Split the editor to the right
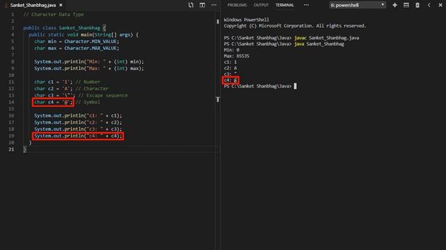The width and height of the screenshot is (446, 250). 202,5
